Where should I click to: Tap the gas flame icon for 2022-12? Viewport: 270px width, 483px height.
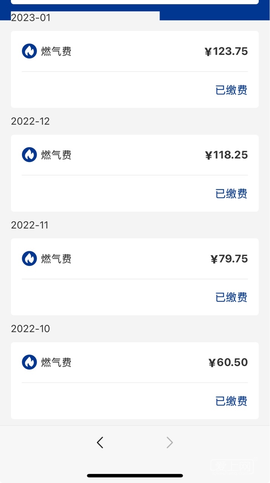click(x=29, y=155)
